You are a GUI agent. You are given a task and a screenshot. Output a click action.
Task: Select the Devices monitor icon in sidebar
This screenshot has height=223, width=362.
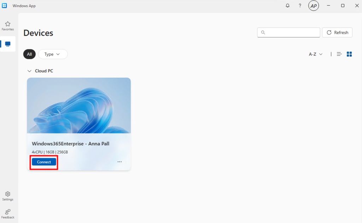(8, 44)
